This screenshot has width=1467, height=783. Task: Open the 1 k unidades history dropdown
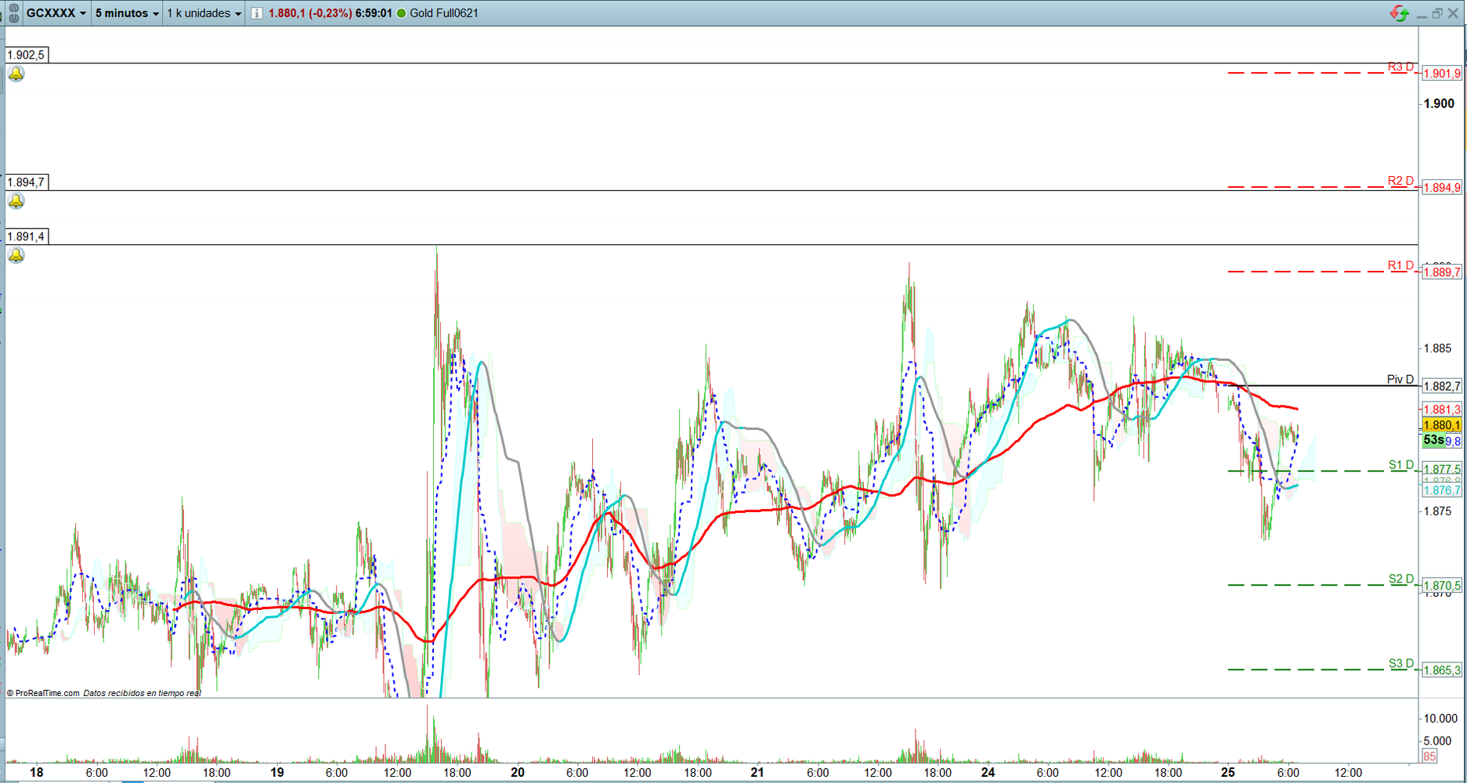[204, 13]
